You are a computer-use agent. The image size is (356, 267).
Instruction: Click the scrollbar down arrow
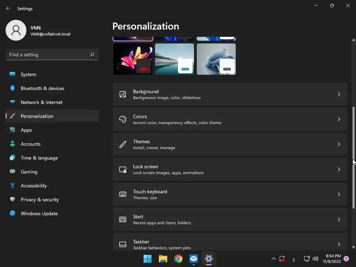pyautogui.click(x=353, y=247)
